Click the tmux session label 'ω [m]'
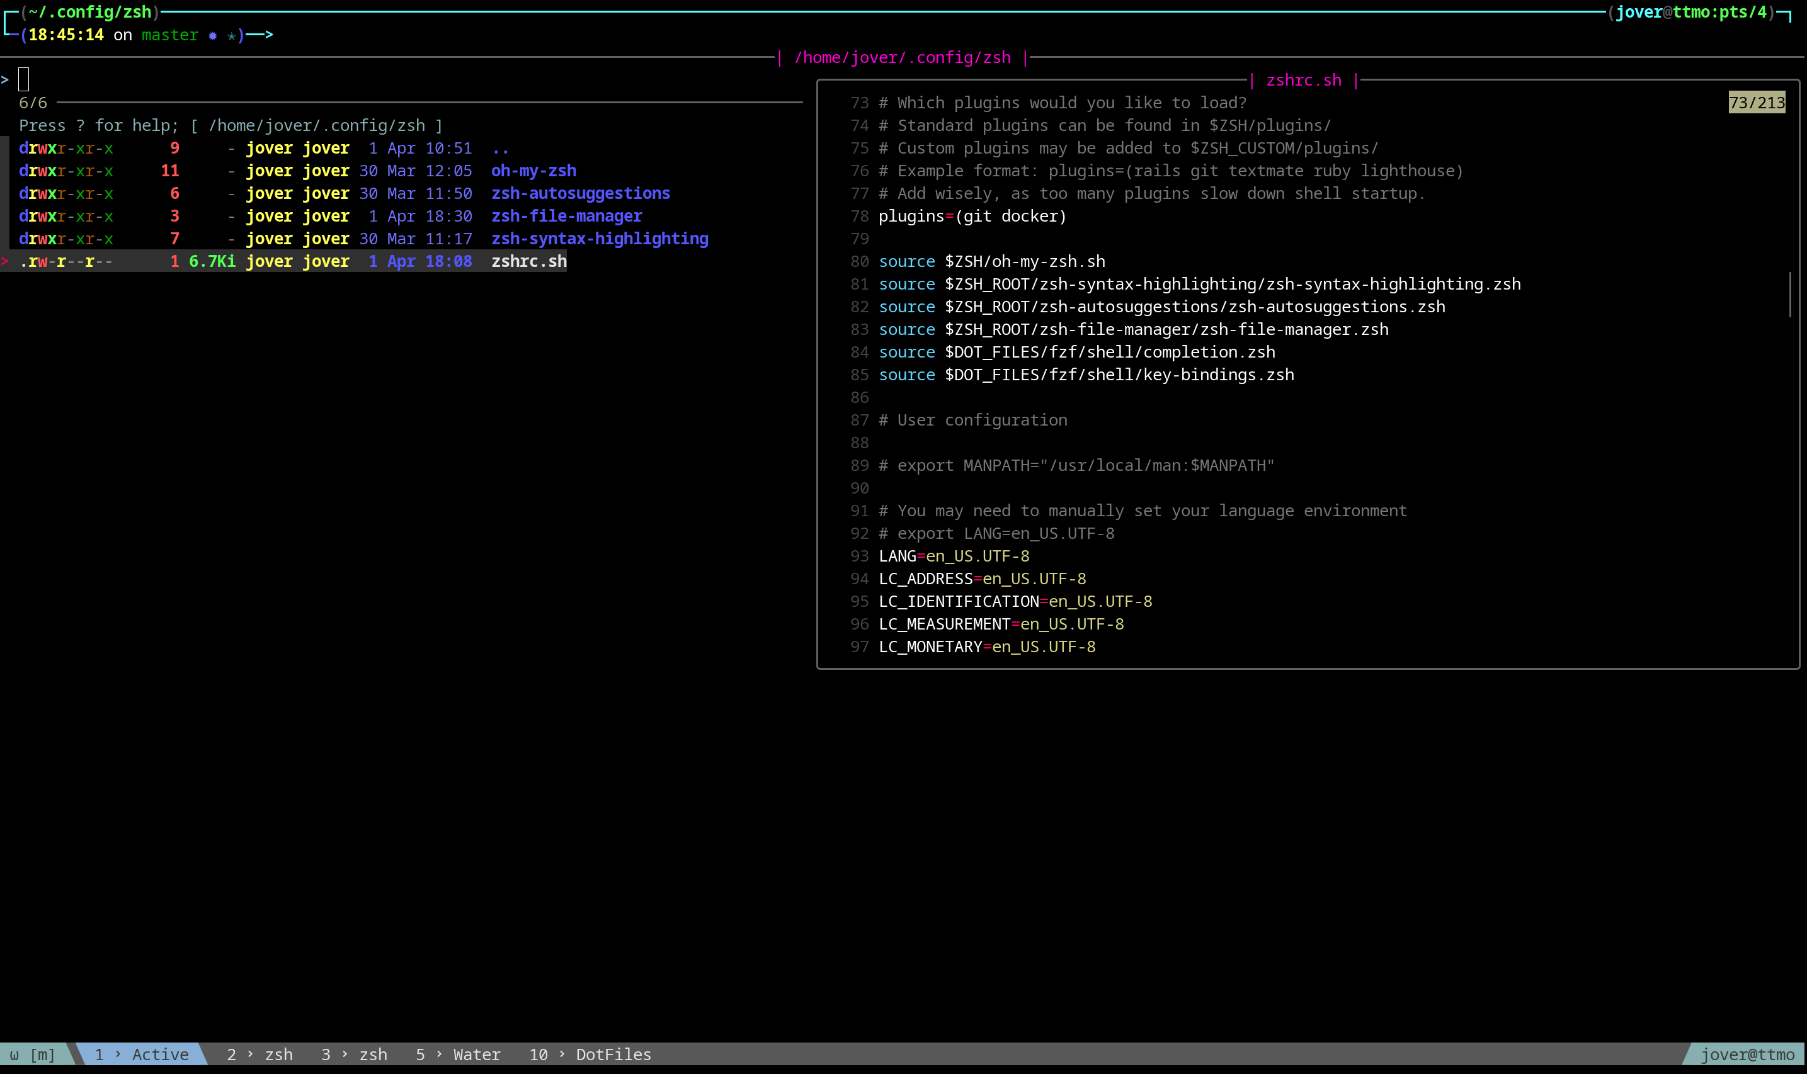Viewport: 1807px width, 1074px height. pyautogui.click(x=33, y=1054)
